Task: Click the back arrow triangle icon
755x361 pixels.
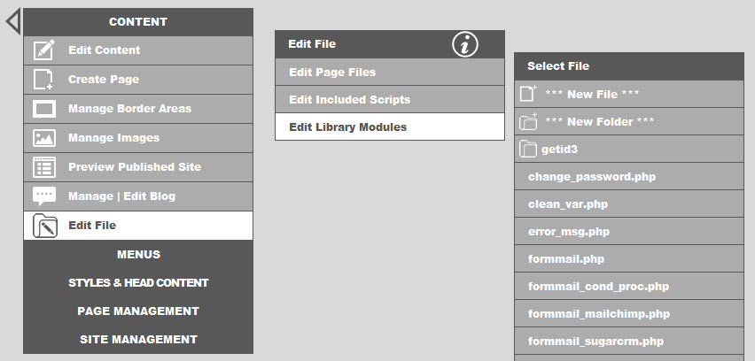Action: pos(13,21)
